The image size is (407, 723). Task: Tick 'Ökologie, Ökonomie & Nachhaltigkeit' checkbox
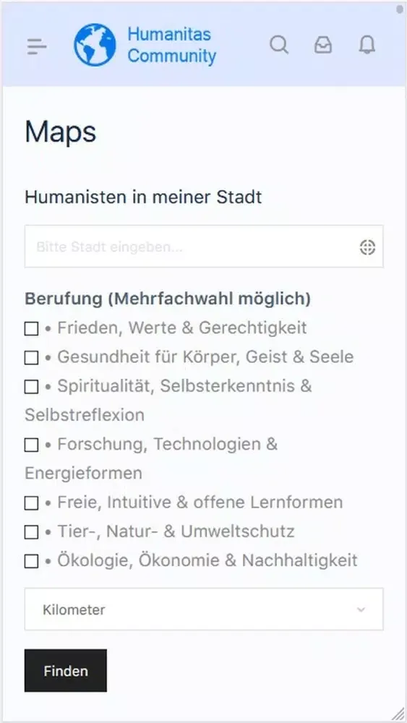point(31,561)
